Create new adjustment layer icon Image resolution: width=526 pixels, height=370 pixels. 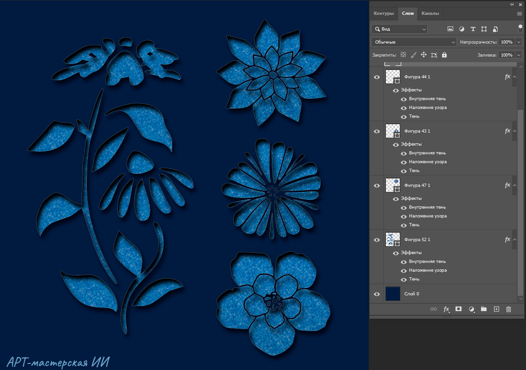[x=471, y=309]
